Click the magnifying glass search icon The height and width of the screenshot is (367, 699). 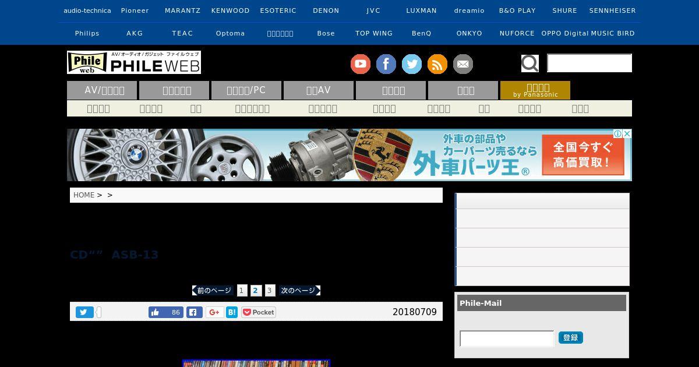click(530, 63)
